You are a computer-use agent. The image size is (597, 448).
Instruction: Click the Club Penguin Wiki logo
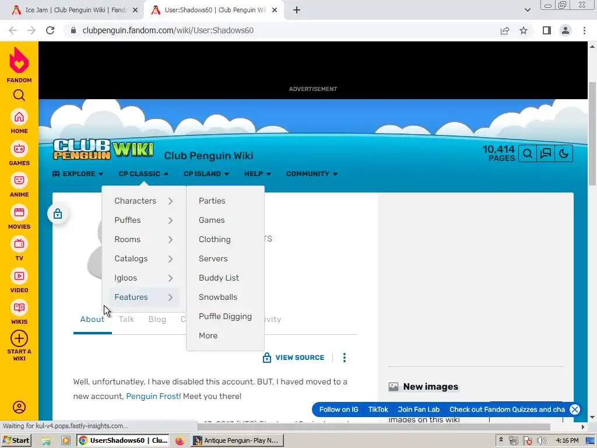tap(103, 149)
